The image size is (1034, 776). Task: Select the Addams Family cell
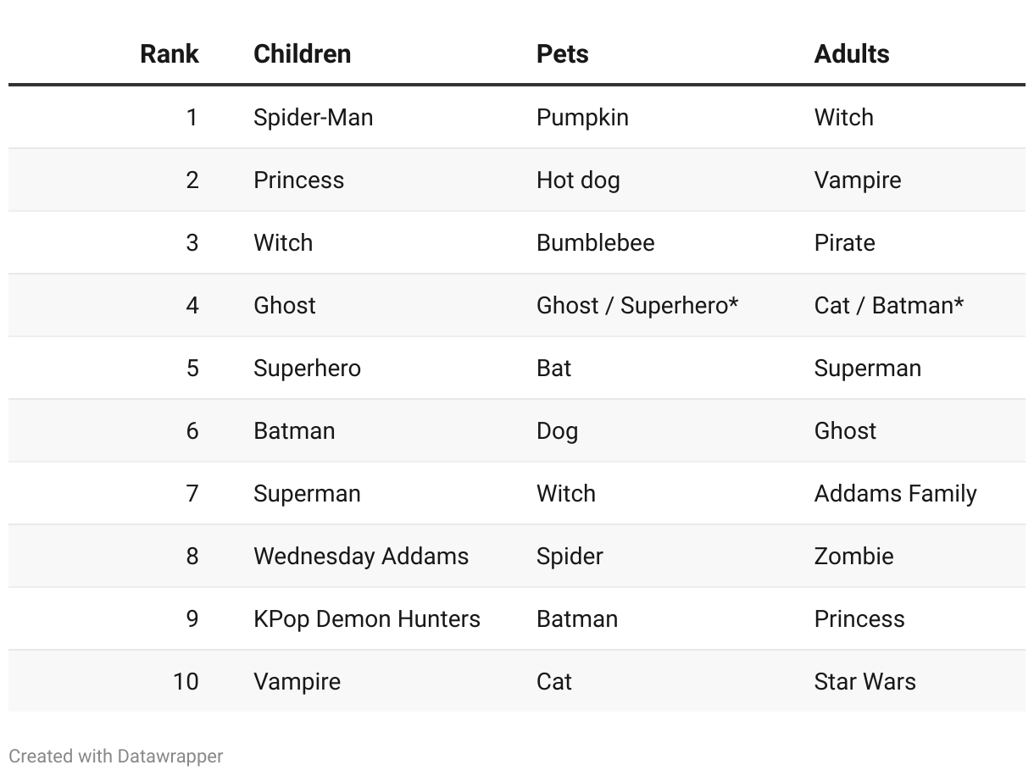coord(895,493)
